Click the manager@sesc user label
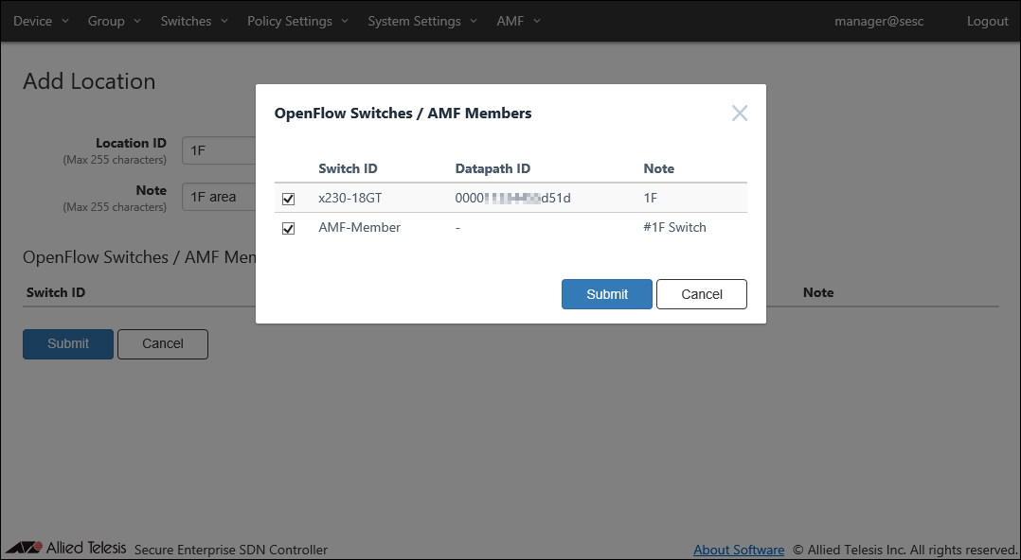Screen dimensions: 1021x560 879,21
